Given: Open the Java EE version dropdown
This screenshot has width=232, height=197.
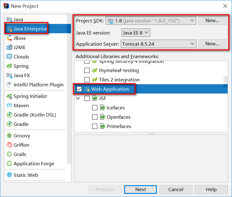Looking at the screenshot, I should point(136,33).
